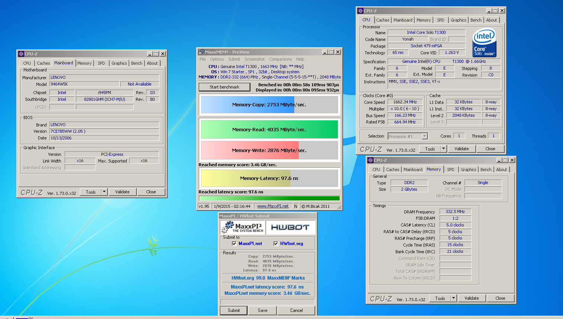Click Validate in Mainboard CPU-Z window
This screenshot has width=563, height=319.
click(x=122, y=192)
